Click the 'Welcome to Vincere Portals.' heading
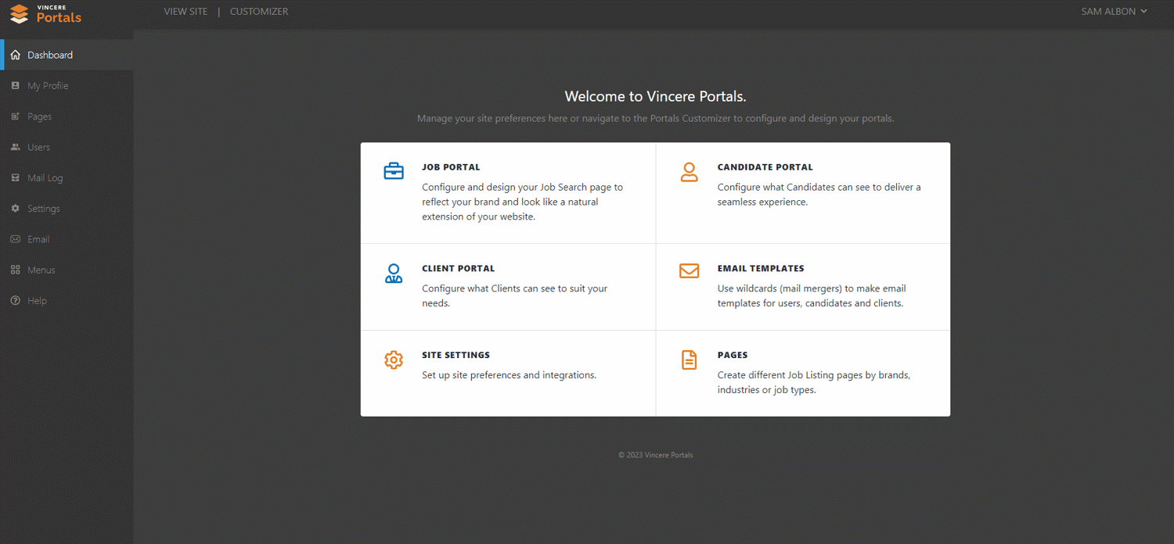 655,96
